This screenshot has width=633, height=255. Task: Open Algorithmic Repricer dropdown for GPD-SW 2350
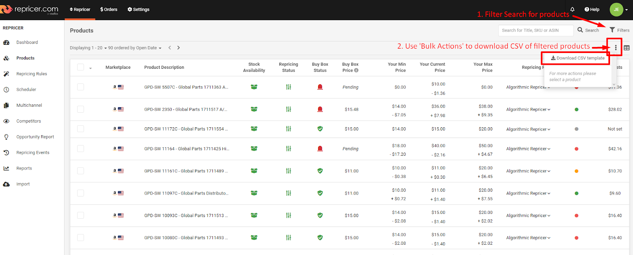tap(528, 110)
